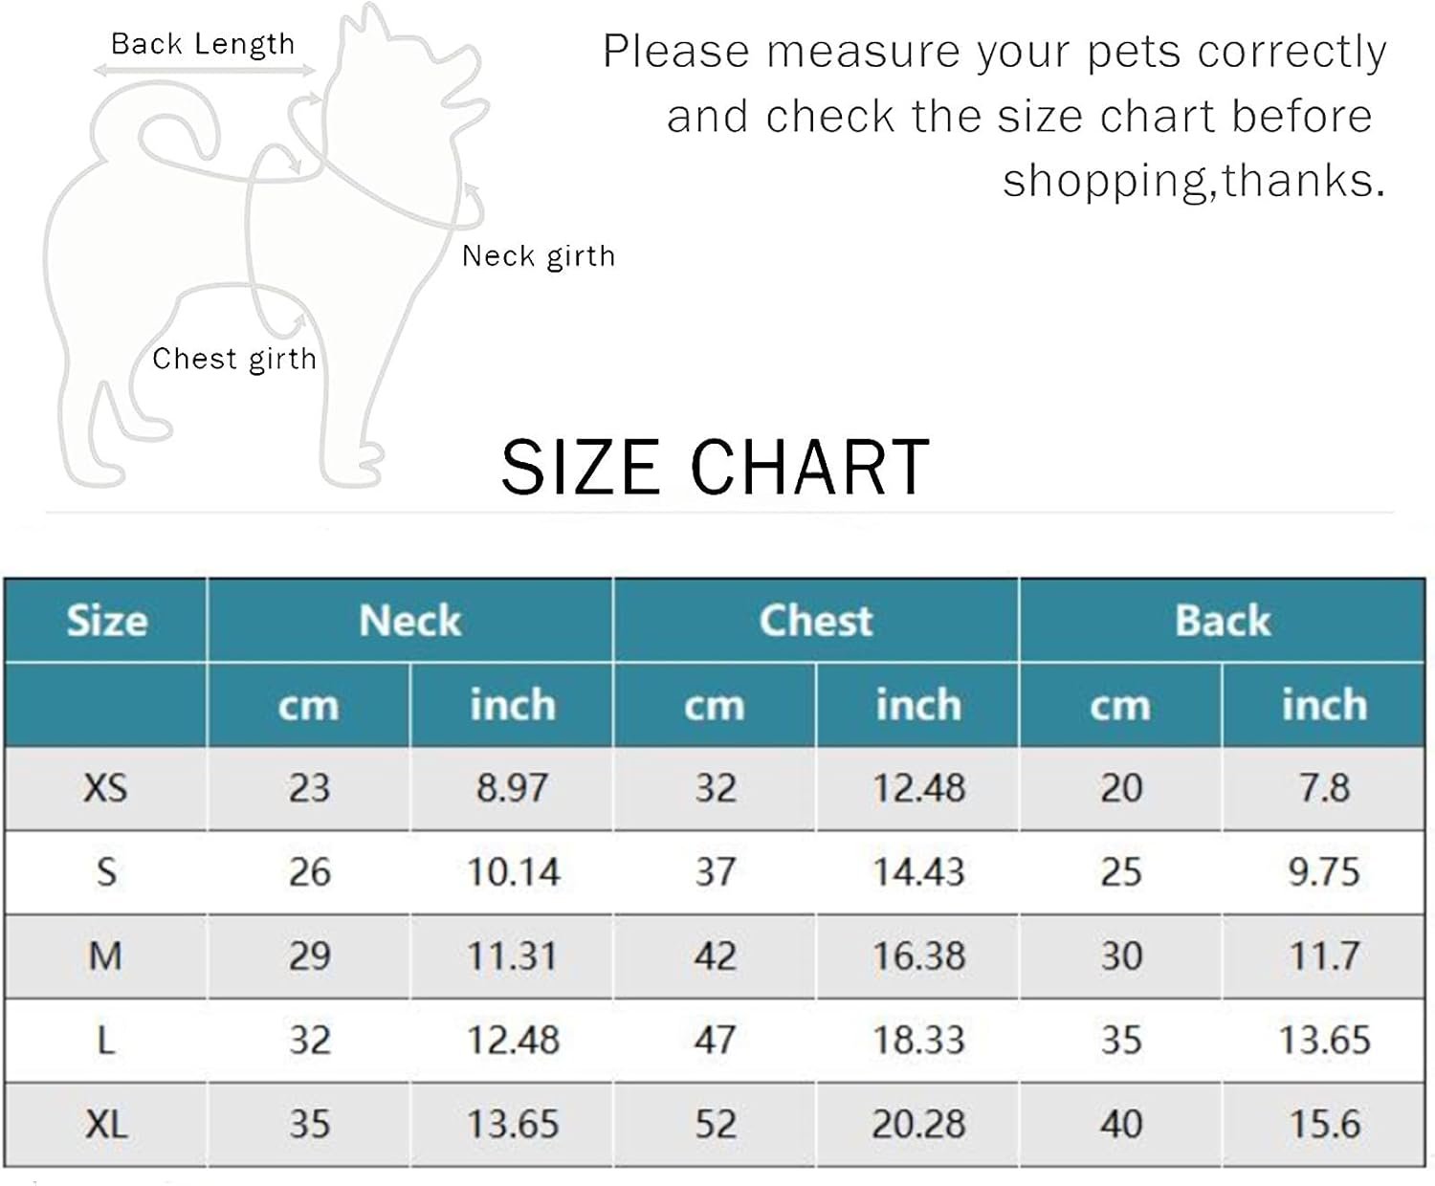Click the 11.7 back inch value
Viewport: 1435px width, 1186px height.
[x=1324, y=955]
